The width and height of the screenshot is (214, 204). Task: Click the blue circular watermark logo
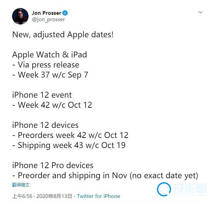tap(164, 189)
